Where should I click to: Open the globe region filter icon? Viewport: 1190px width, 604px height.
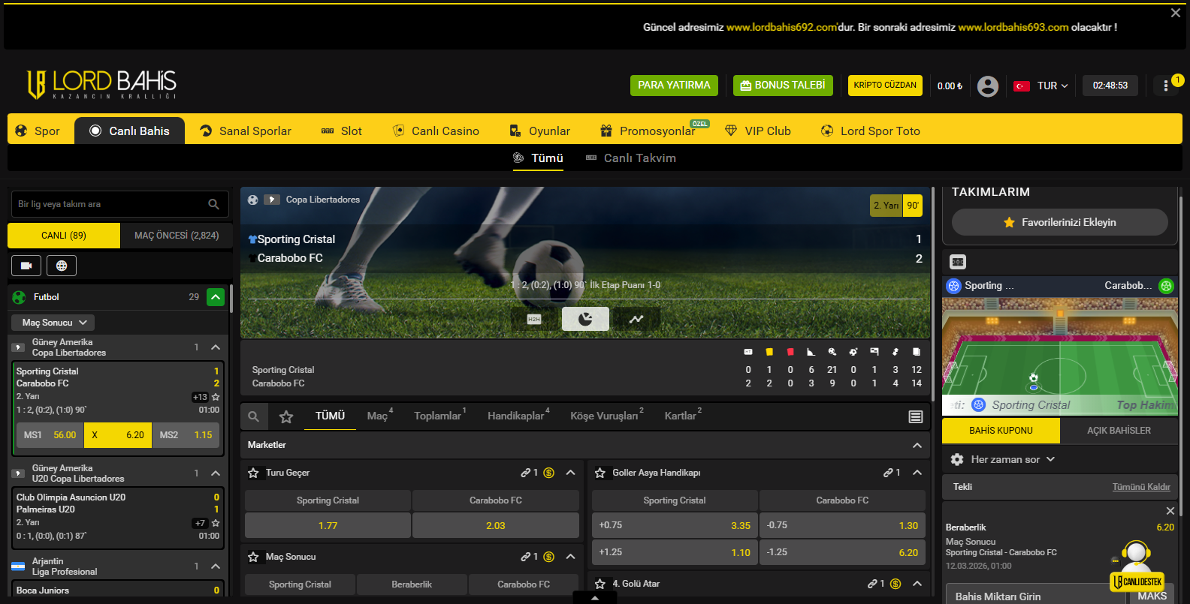62,266
